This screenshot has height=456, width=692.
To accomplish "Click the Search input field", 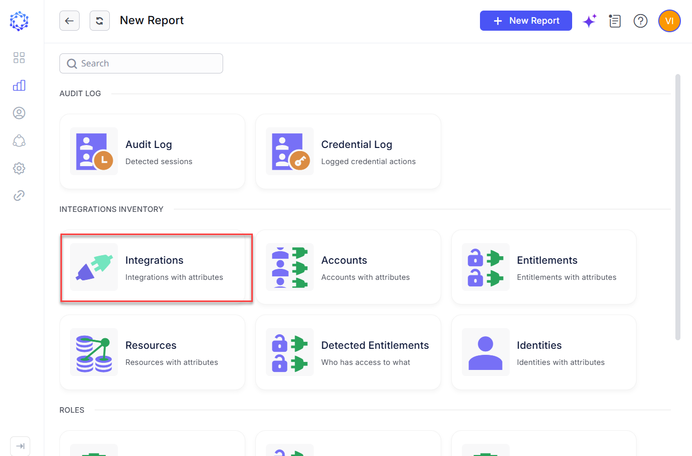I will click(x=141, y=63).
